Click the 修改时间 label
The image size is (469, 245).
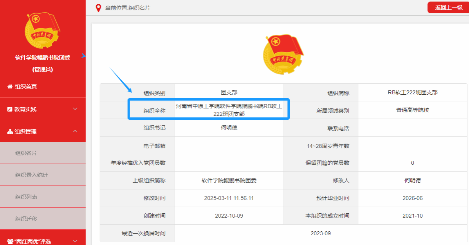coord(154,198)
